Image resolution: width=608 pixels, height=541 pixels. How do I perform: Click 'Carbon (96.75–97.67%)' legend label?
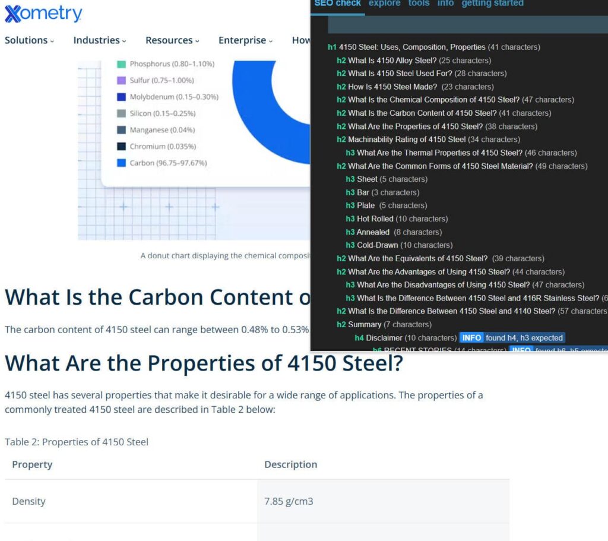(x=168, y=163)
